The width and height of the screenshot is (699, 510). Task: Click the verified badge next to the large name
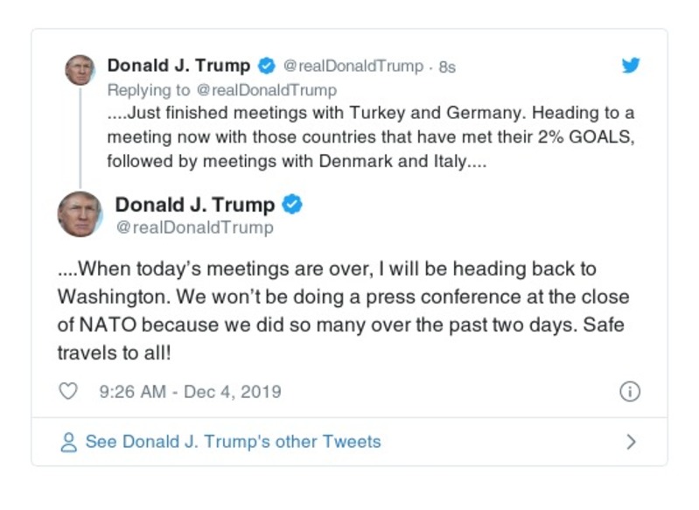tap(293, 205)
